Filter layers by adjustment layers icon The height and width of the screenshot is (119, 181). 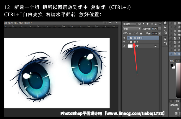[x=144, y=24]
